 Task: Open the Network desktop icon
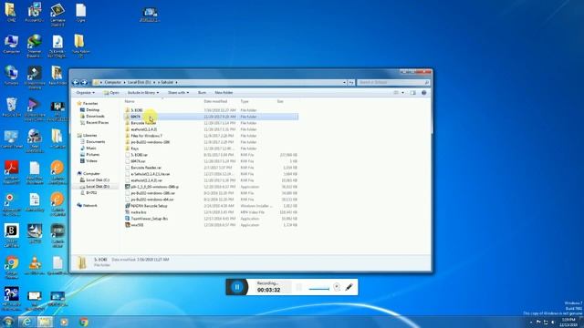[x=12, y=76]
